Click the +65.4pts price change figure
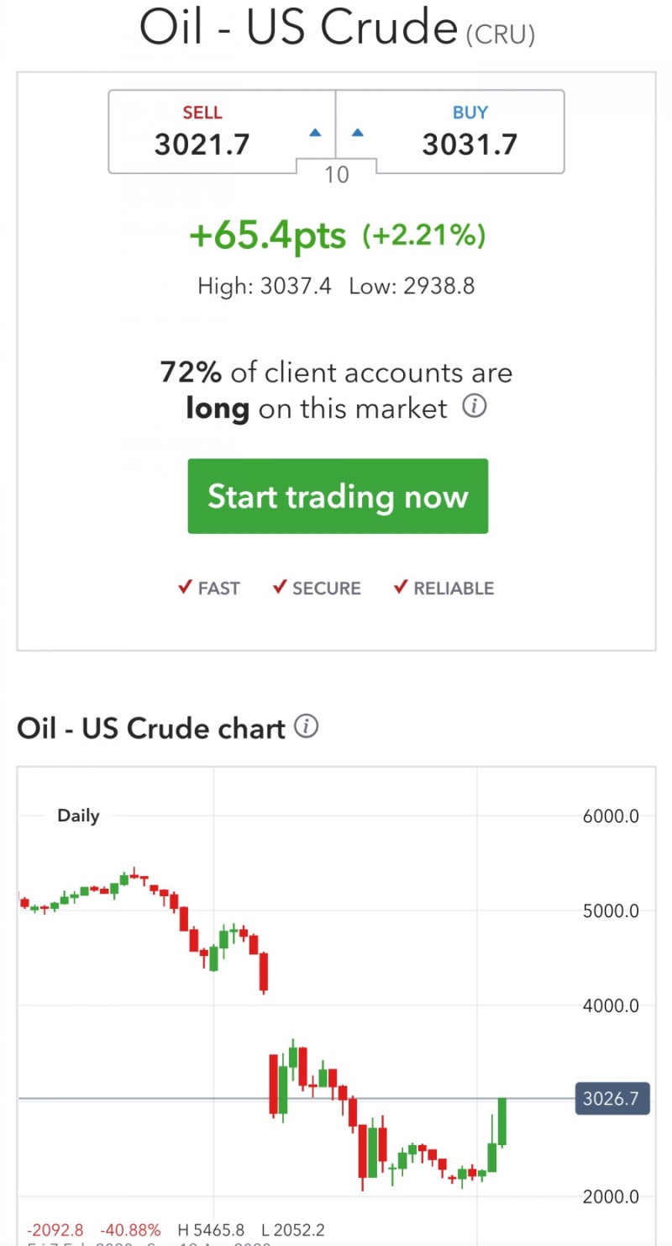The image size is (672, 1246). (268, 236)
